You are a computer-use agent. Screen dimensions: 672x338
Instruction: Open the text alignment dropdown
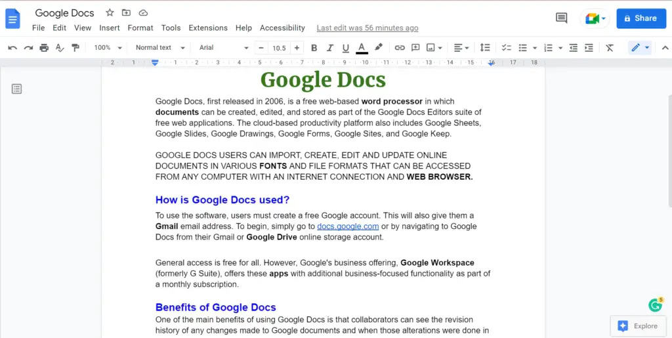(461, 47)
